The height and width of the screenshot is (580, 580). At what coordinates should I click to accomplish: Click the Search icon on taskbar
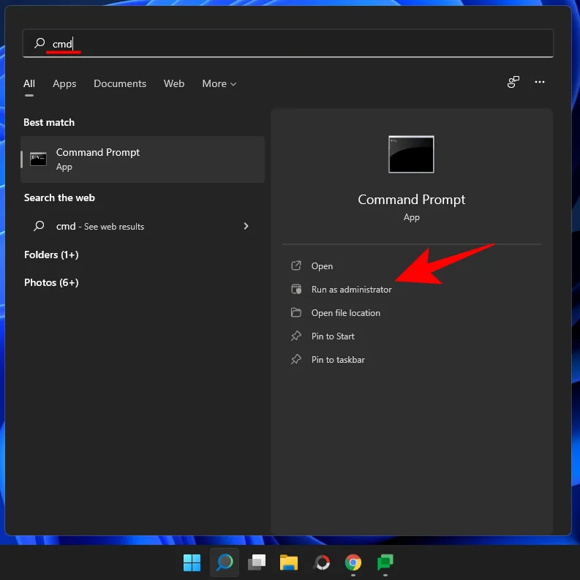[224, 562]
